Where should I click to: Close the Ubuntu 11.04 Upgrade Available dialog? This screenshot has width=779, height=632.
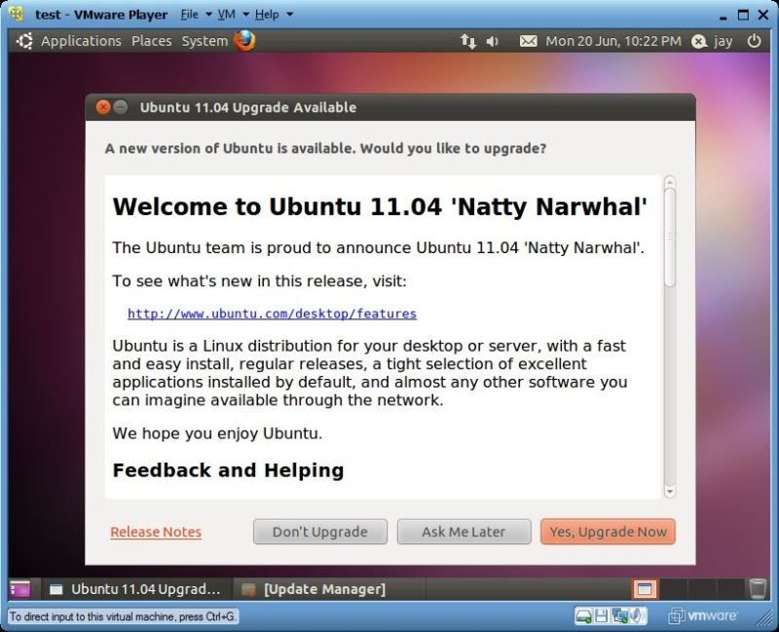point(103,107)
